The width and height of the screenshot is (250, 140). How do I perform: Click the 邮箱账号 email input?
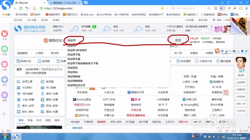(200, 30)
